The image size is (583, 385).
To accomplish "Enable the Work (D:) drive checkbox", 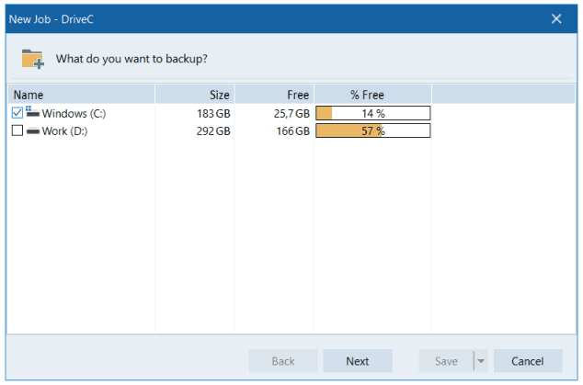I will point(17,131).
